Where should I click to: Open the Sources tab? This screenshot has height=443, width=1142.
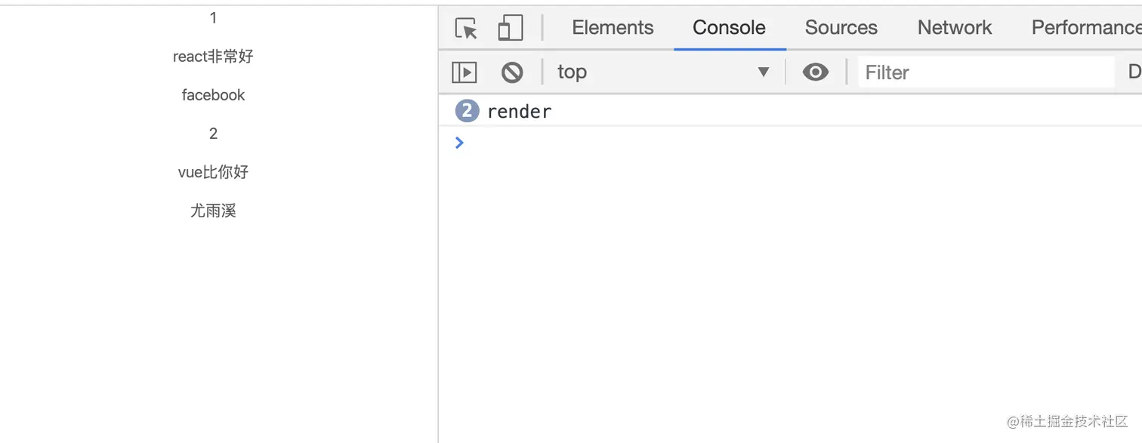coord(841,28)
